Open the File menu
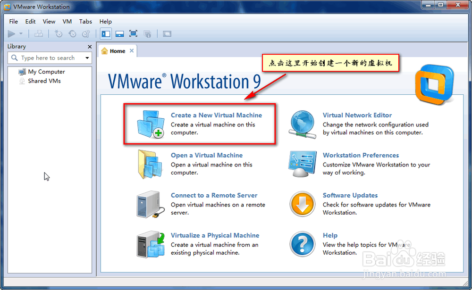This screenshot has height=290, width=472. click(x=13, y=21)
